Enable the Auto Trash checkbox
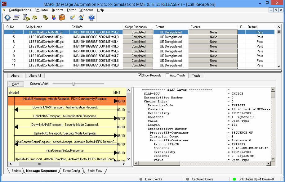 (167, 75)
